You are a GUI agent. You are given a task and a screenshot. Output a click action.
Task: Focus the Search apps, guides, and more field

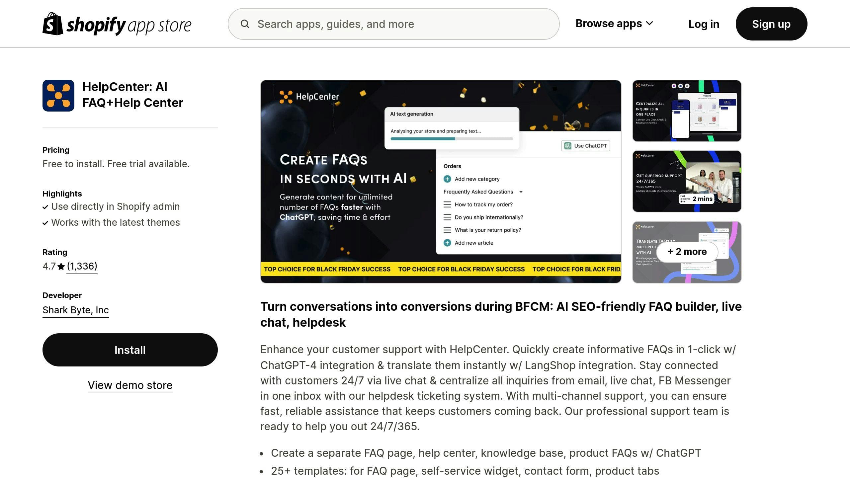coord(393,24)
